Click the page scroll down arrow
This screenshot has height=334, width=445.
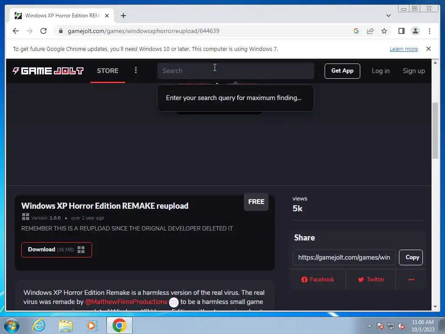click(x=435, y=307)
